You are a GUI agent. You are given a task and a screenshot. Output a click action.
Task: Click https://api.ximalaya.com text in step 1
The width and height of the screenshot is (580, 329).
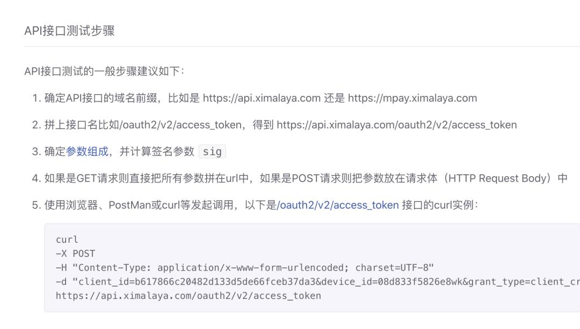tap(262, 98)
